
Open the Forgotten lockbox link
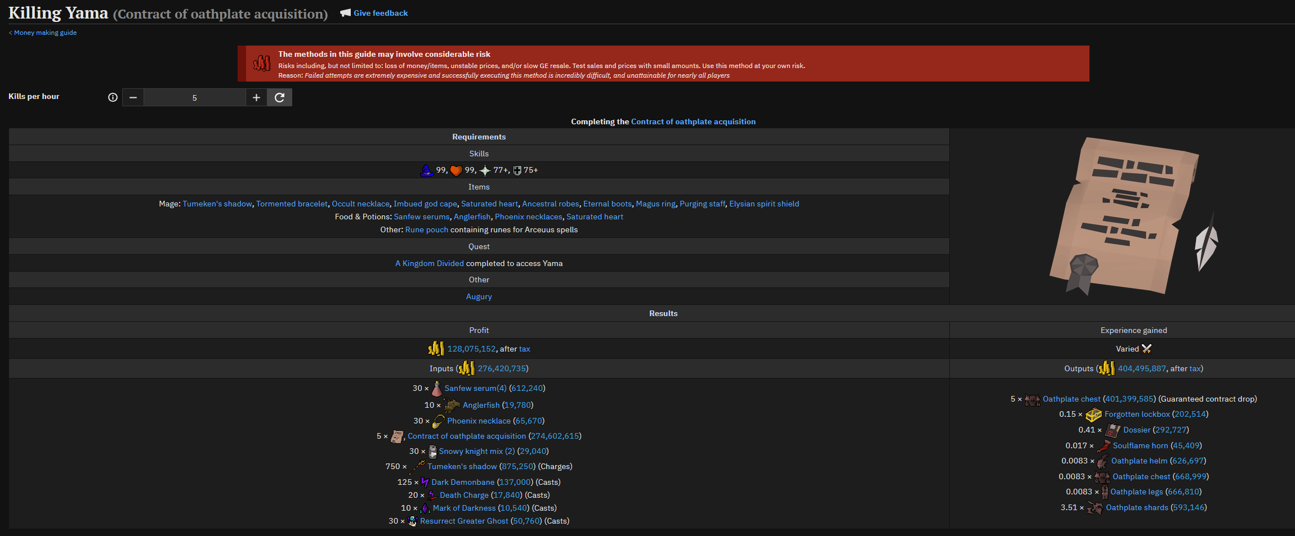pos(1137,414)
